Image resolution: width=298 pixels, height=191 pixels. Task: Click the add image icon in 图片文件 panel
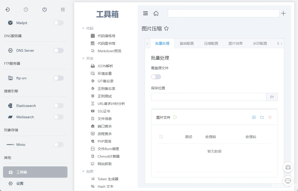pos(254,117)
